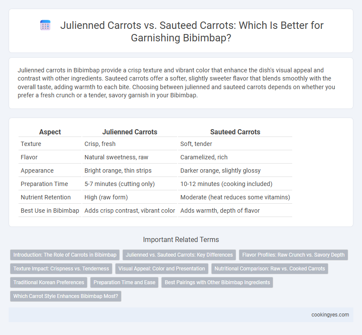Click 'Traditional Korean Preferences' tag
362x335 pixels.
(49, 282)
